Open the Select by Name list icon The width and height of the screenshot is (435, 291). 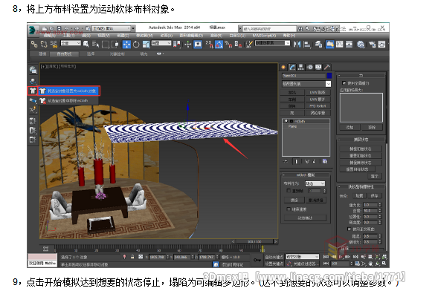[x=96, y=44]
